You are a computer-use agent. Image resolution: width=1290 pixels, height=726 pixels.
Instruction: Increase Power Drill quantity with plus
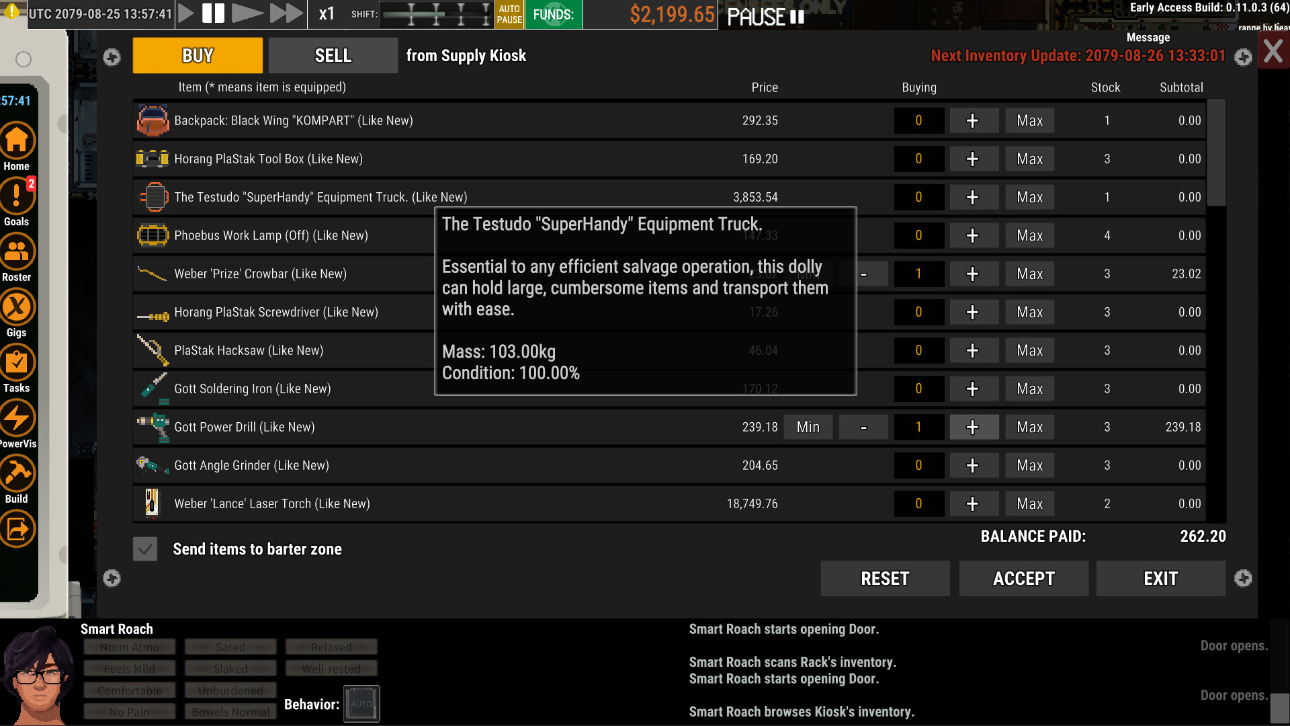[974, 428]
